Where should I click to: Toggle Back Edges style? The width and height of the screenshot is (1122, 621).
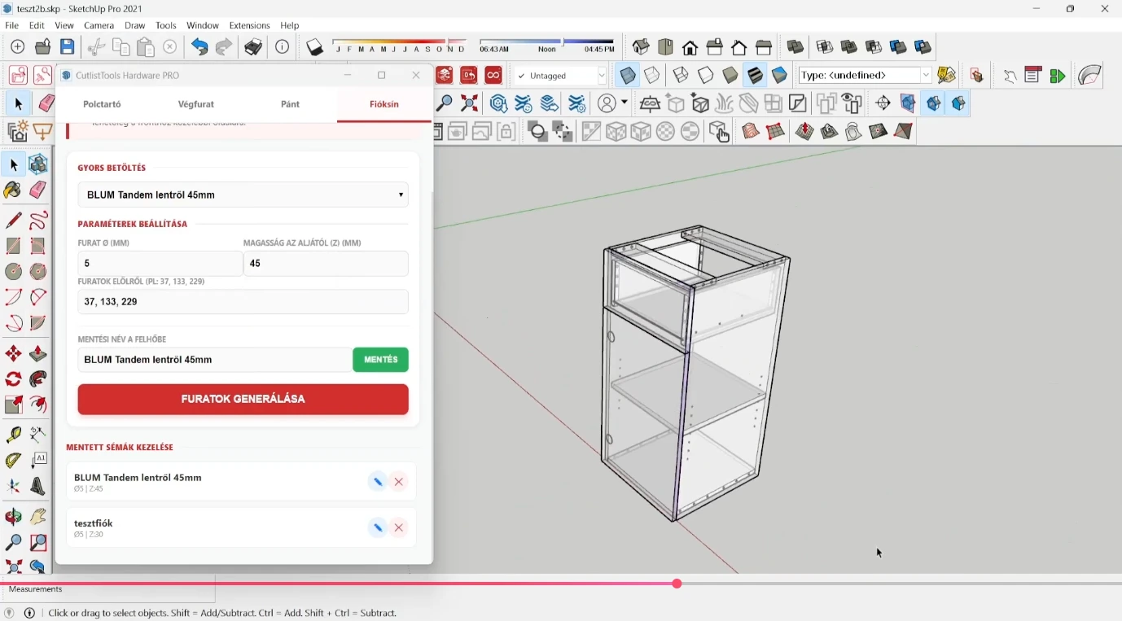652,75
